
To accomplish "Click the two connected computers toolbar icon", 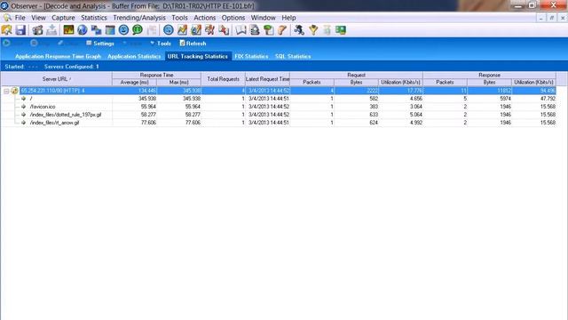I will click(x=96, y=30).
